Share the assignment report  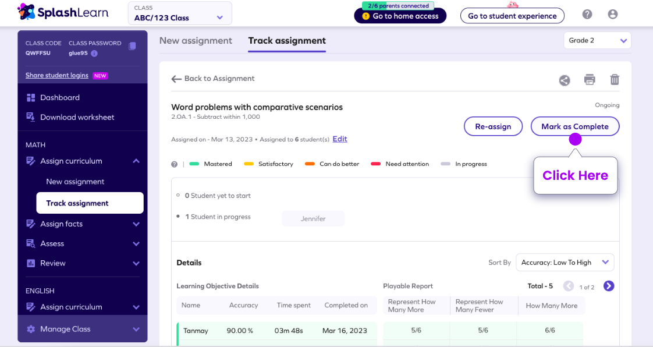pyautogui.click(x=564, y=80)
